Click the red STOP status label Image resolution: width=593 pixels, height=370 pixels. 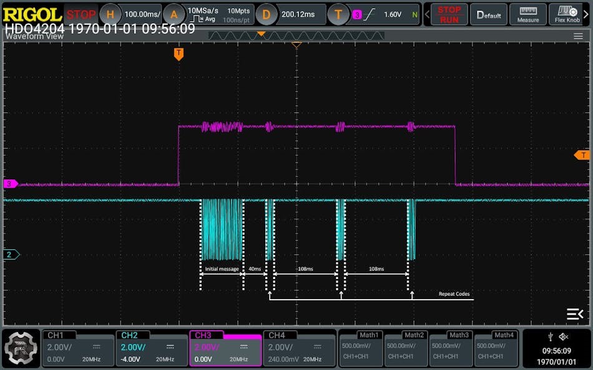[81, 14]
